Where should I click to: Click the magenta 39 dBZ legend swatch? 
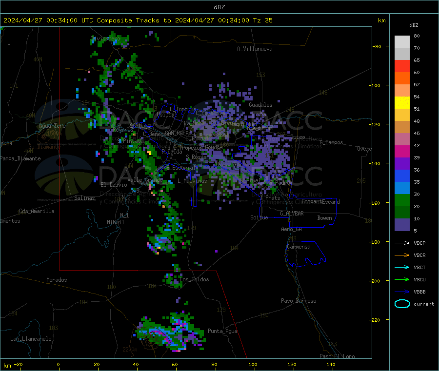click(x=402, y=151)
